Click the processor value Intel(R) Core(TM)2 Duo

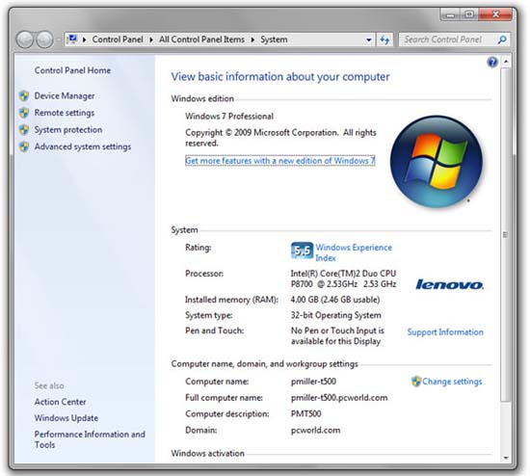click(x=343, y=278)
